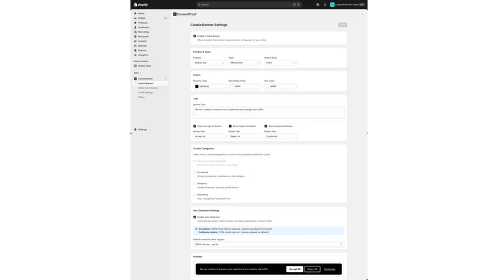Toggle the Enable Geo-Detection checkbox

tap(195, 217)
